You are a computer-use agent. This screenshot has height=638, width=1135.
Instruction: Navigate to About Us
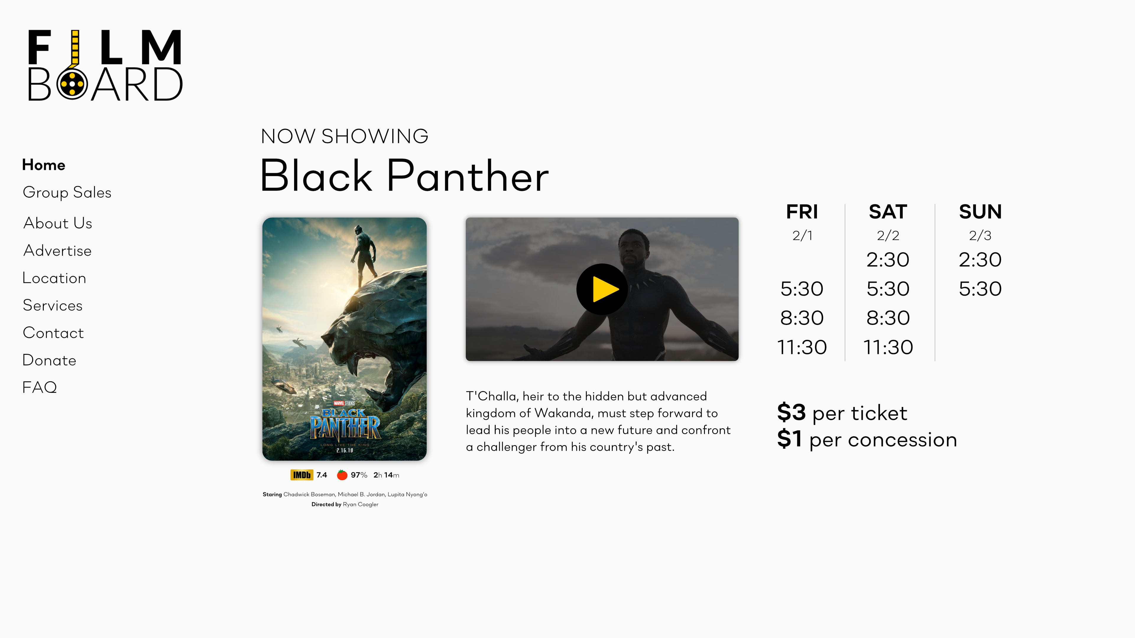pyautogui.click(x=58, y=223)
